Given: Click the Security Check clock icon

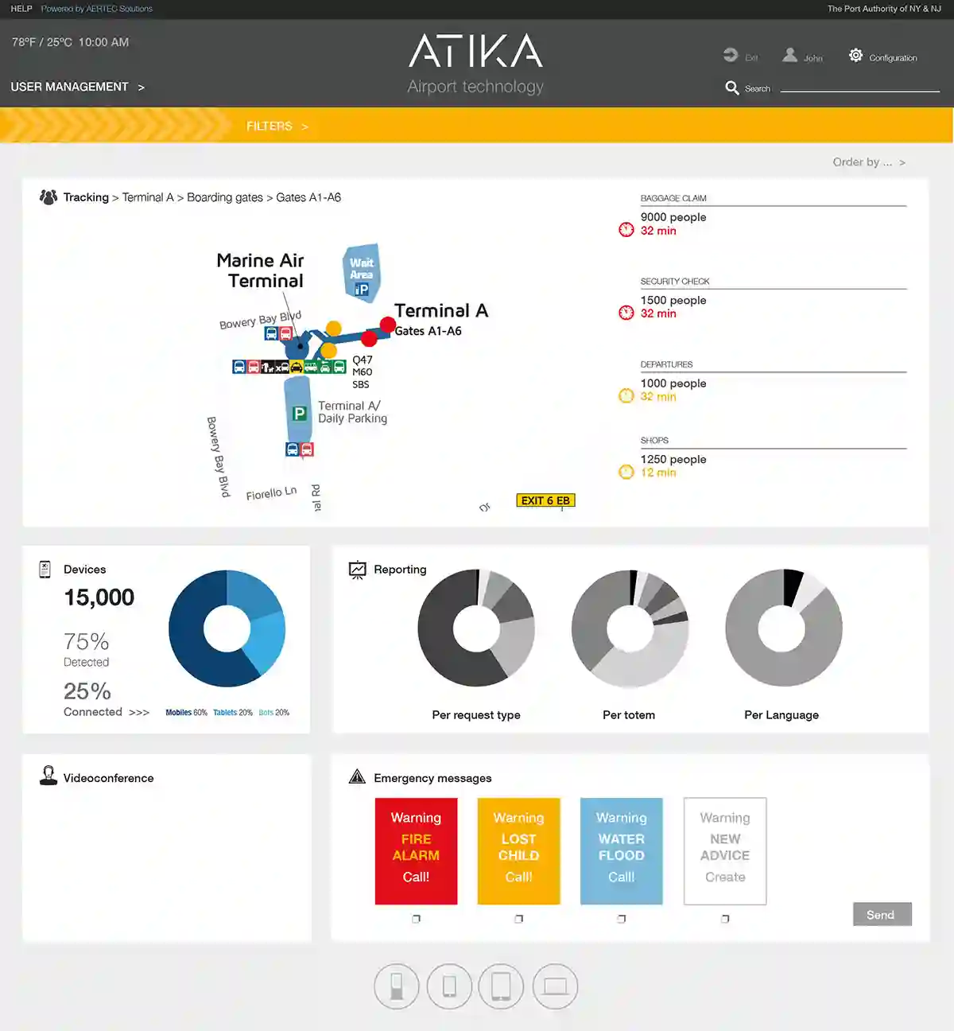Looking at the screenshot, I should (x=626, y=313).
